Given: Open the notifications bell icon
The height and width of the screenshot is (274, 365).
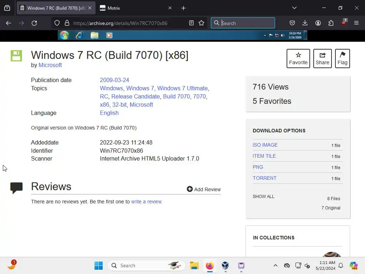Looking at the screenshot, I should [341, 265].
